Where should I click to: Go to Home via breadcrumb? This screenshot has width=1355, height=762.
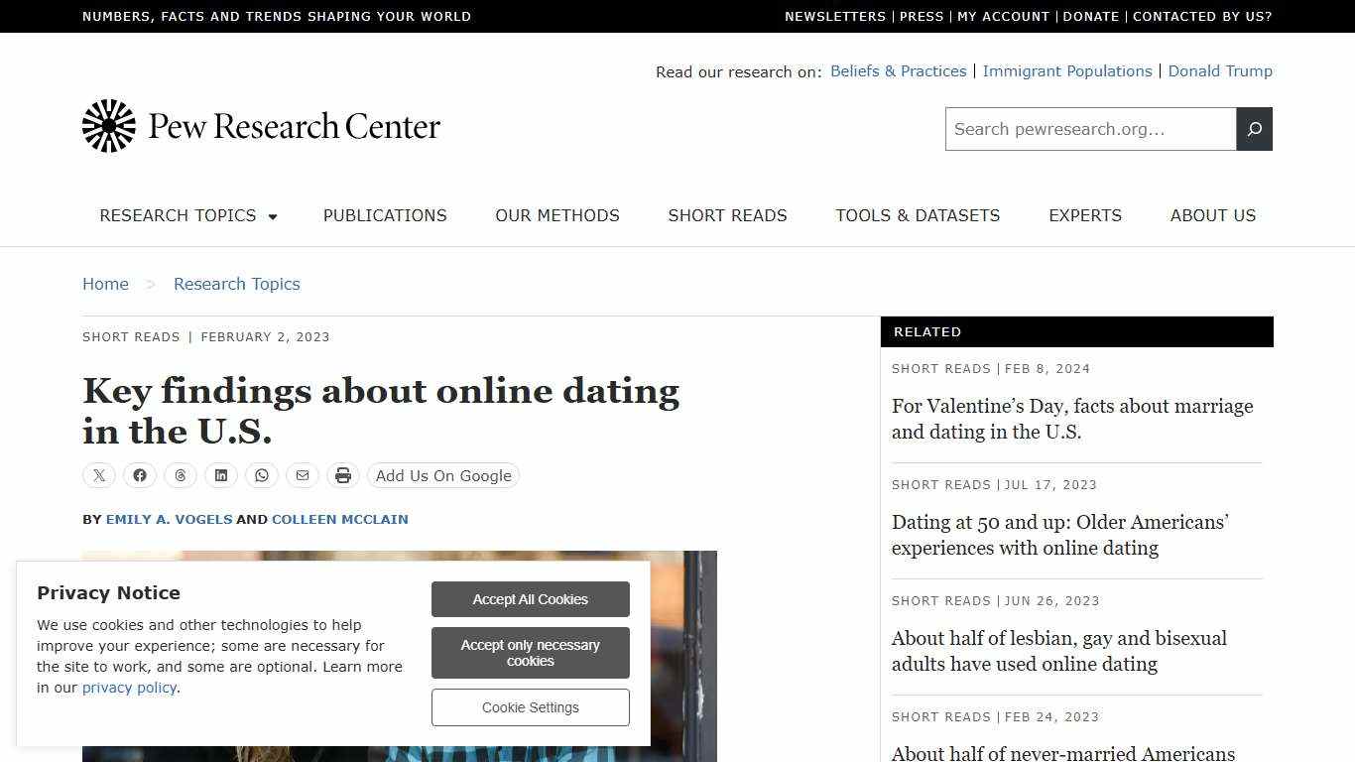[105, 284]
